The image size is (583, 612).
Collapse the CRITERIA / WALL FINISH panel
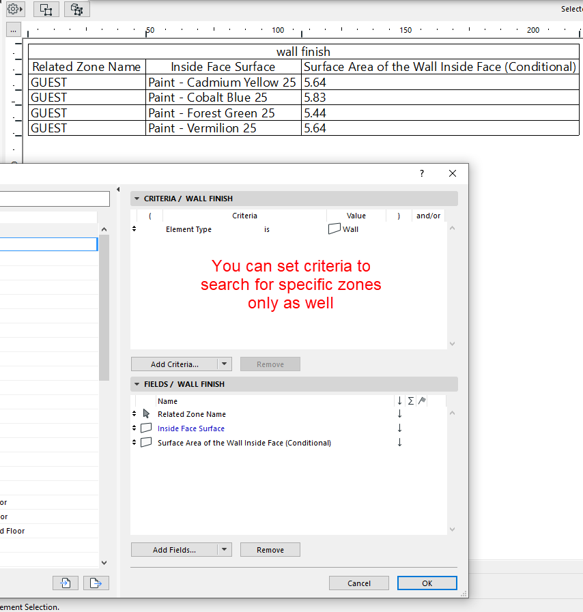[x=137, y=199]
